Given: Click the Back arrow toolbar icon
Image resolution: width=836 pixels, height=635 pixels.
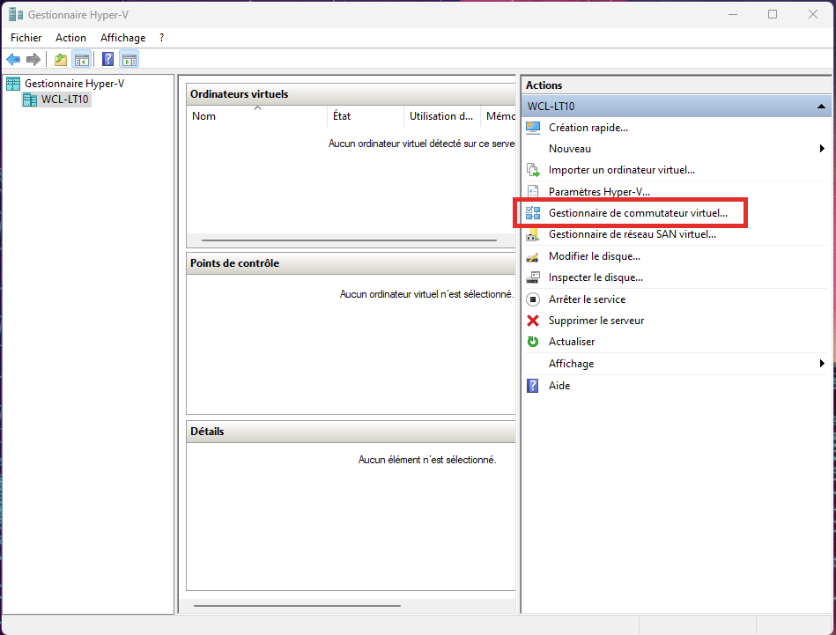Looking at the screenshot, I should [x=13, y=59].
